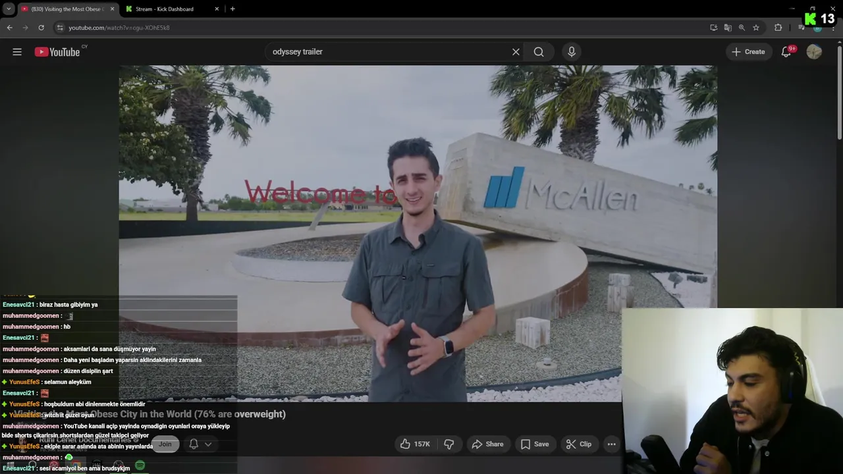Open the Create button
The width and height of the screenshot is (843, 474).
749,52
